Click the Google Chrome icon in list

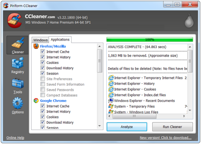click(36, 101)
